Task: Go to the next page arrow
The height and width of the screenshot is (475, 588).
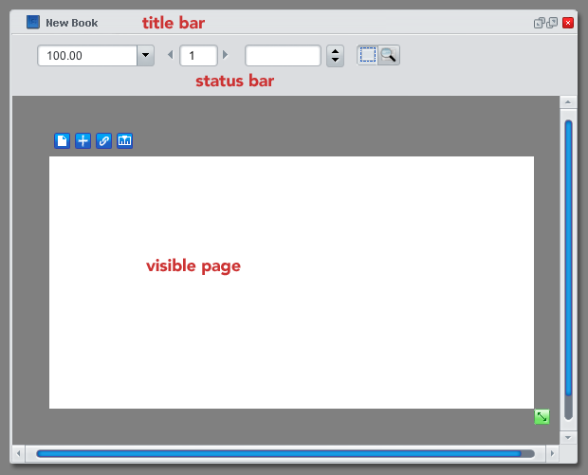Action: (225, 55)
